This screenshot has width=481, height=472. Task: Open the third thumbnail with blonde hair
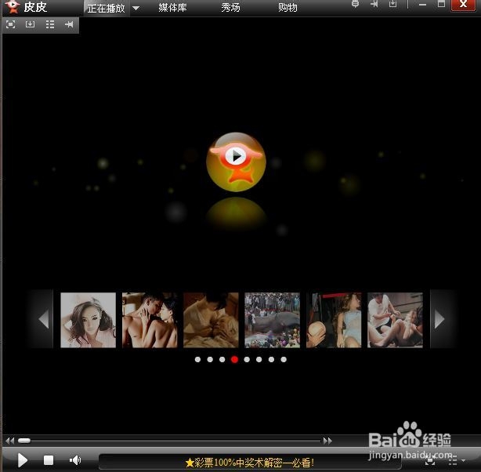[211, 320]
